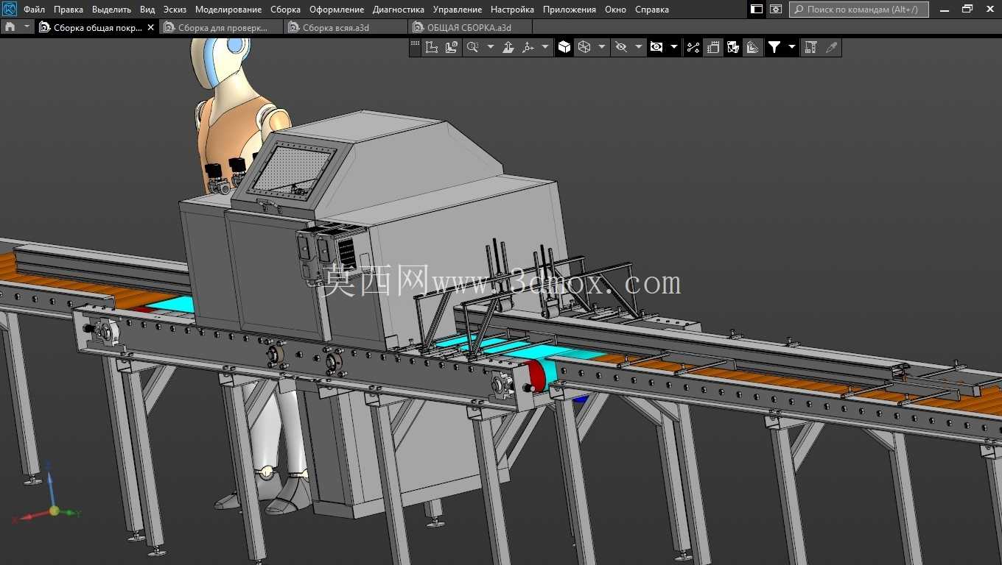Switch to wireframe cube display mode
Screen dimensions: 1002x565
(584, 47)
